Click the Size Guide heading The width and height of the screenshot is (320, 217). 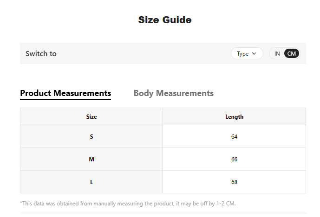pyautogui.click(x=165, y=20)
